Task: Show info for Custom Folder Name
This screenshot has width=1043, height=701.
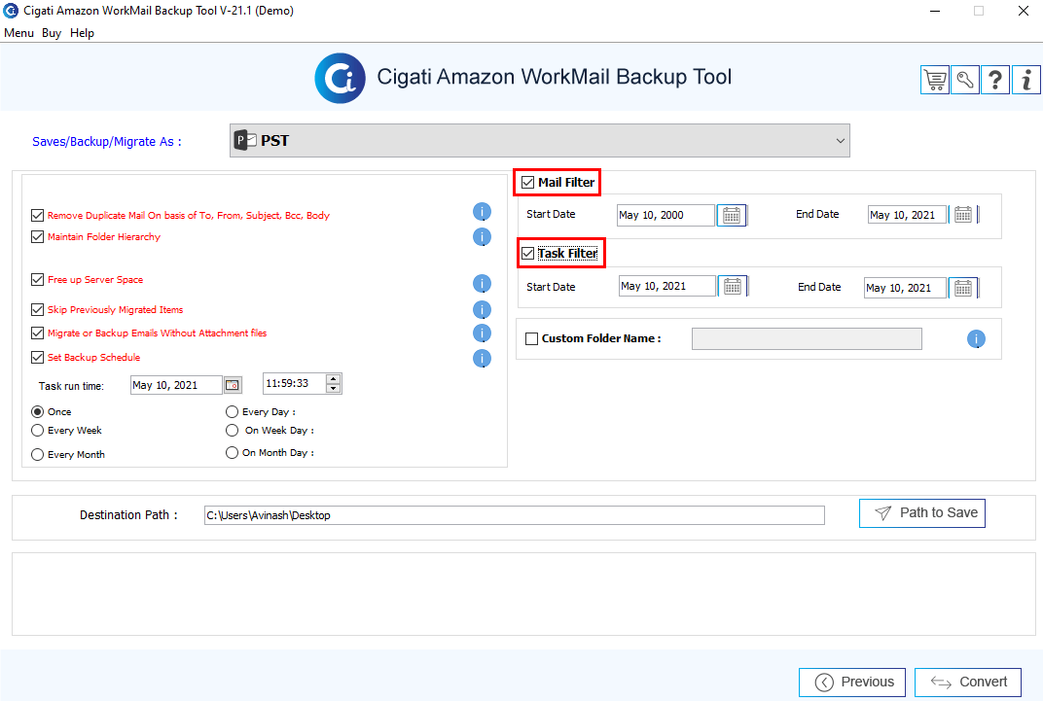Action: [x=976, y=339]
